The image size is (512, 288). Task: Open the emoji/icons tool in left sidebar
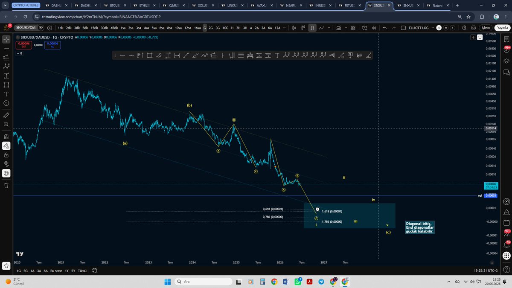coord(6,103)
